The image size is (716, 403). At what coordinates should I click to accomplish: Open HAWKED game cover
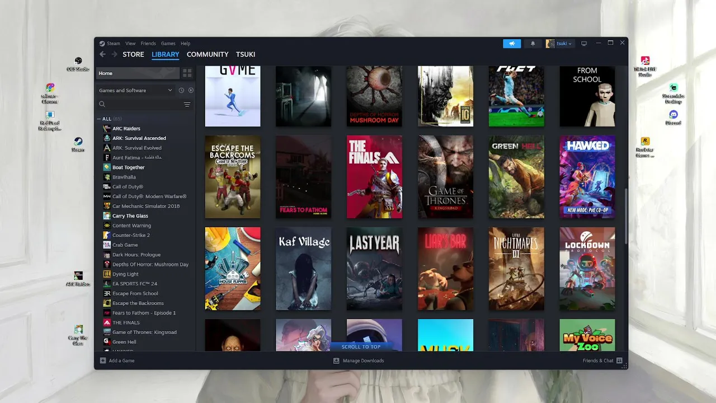(587, 177)
